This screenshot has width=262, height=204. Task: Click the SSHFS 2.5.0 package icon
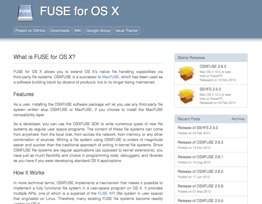186,96
